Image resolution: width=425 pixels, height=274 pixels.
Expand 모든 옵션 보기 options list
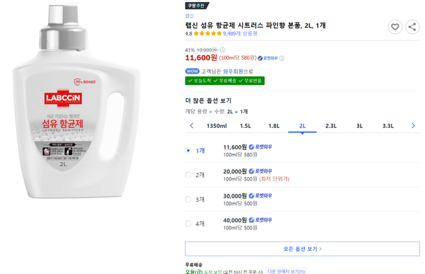point(302,249)
